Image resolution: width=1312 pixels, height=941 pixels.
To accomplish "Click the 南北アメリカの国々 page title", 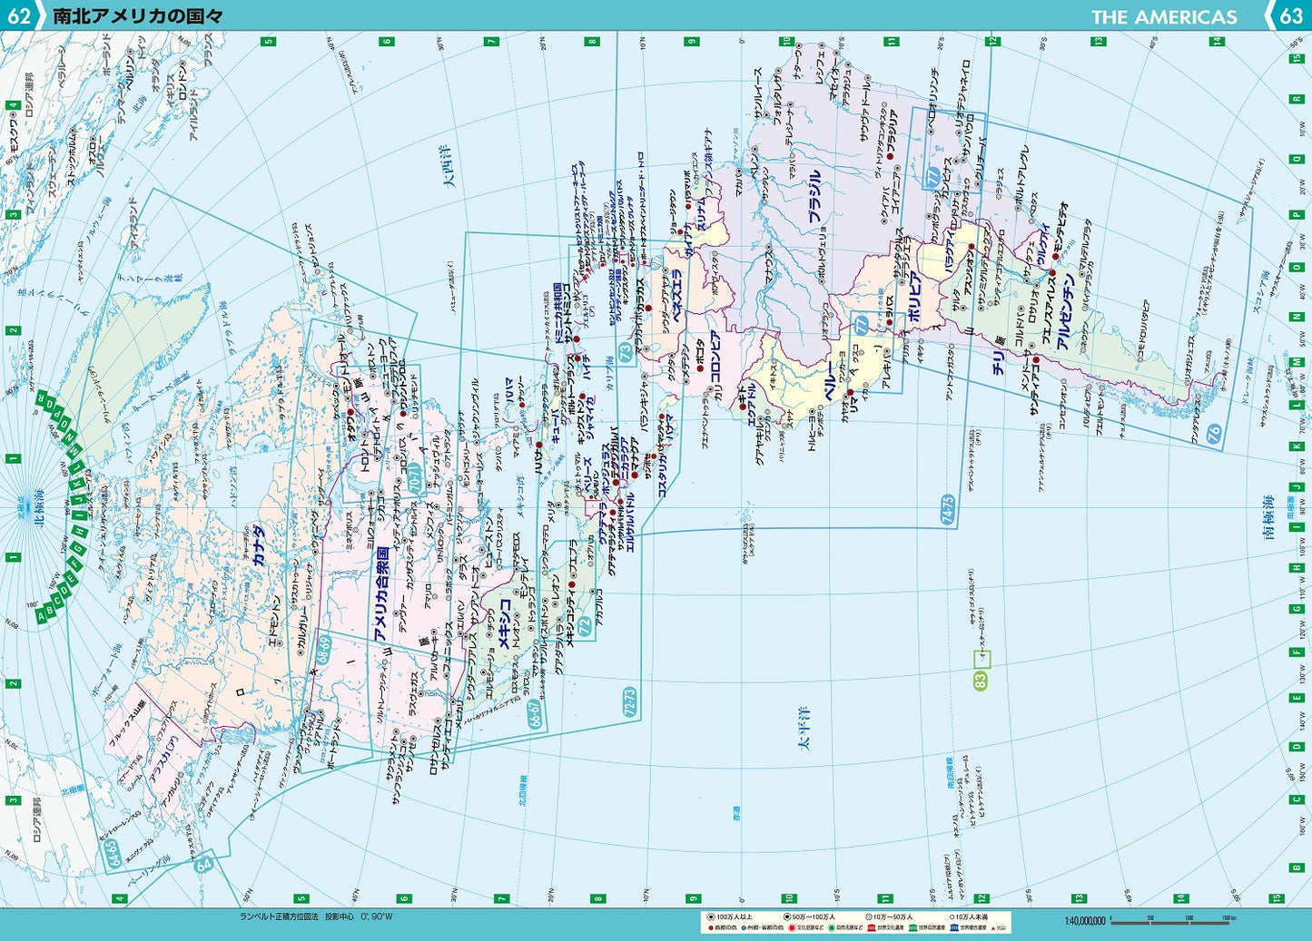I will [x=136, y=15].
